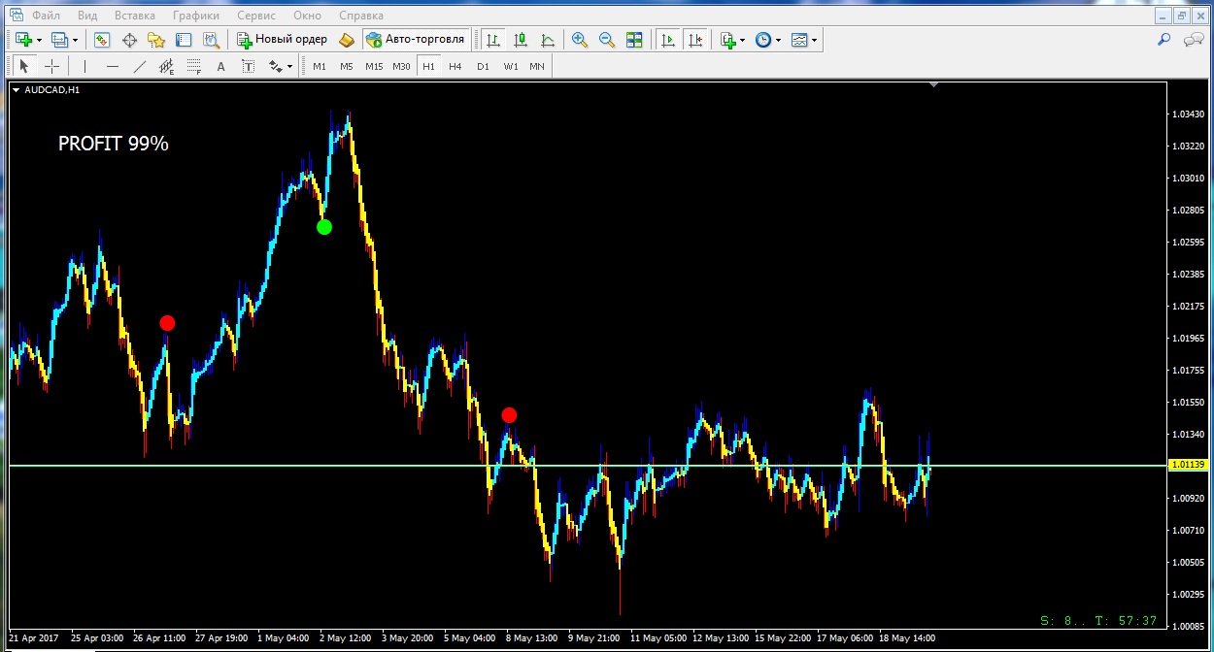Toggle chart shift from right edge
The width and height of the screenshot is (1214, 652).
[x=694, y=40]
